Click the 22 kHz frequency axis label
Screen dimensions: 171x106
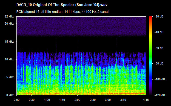[9, 16]
